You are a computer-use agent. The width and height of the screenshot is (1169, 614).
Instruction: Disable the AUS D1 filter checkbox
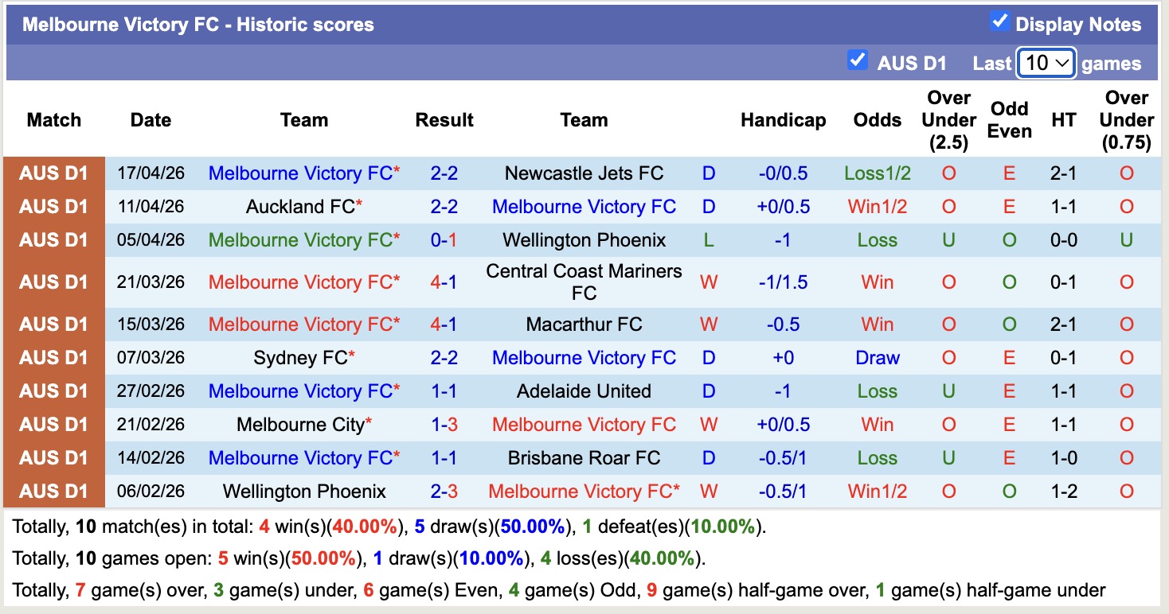pyautogui.click(x=858, y=60)
